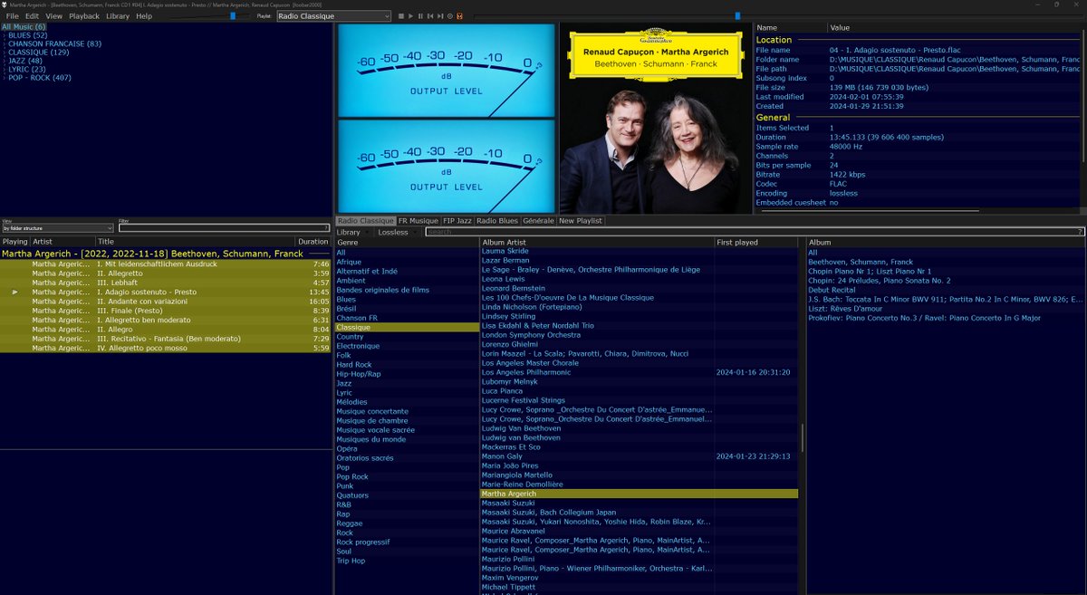Screen dimensions: 1087x595
Task: Switch to the FIP Jazz tab
Action: tap(457, 220)
